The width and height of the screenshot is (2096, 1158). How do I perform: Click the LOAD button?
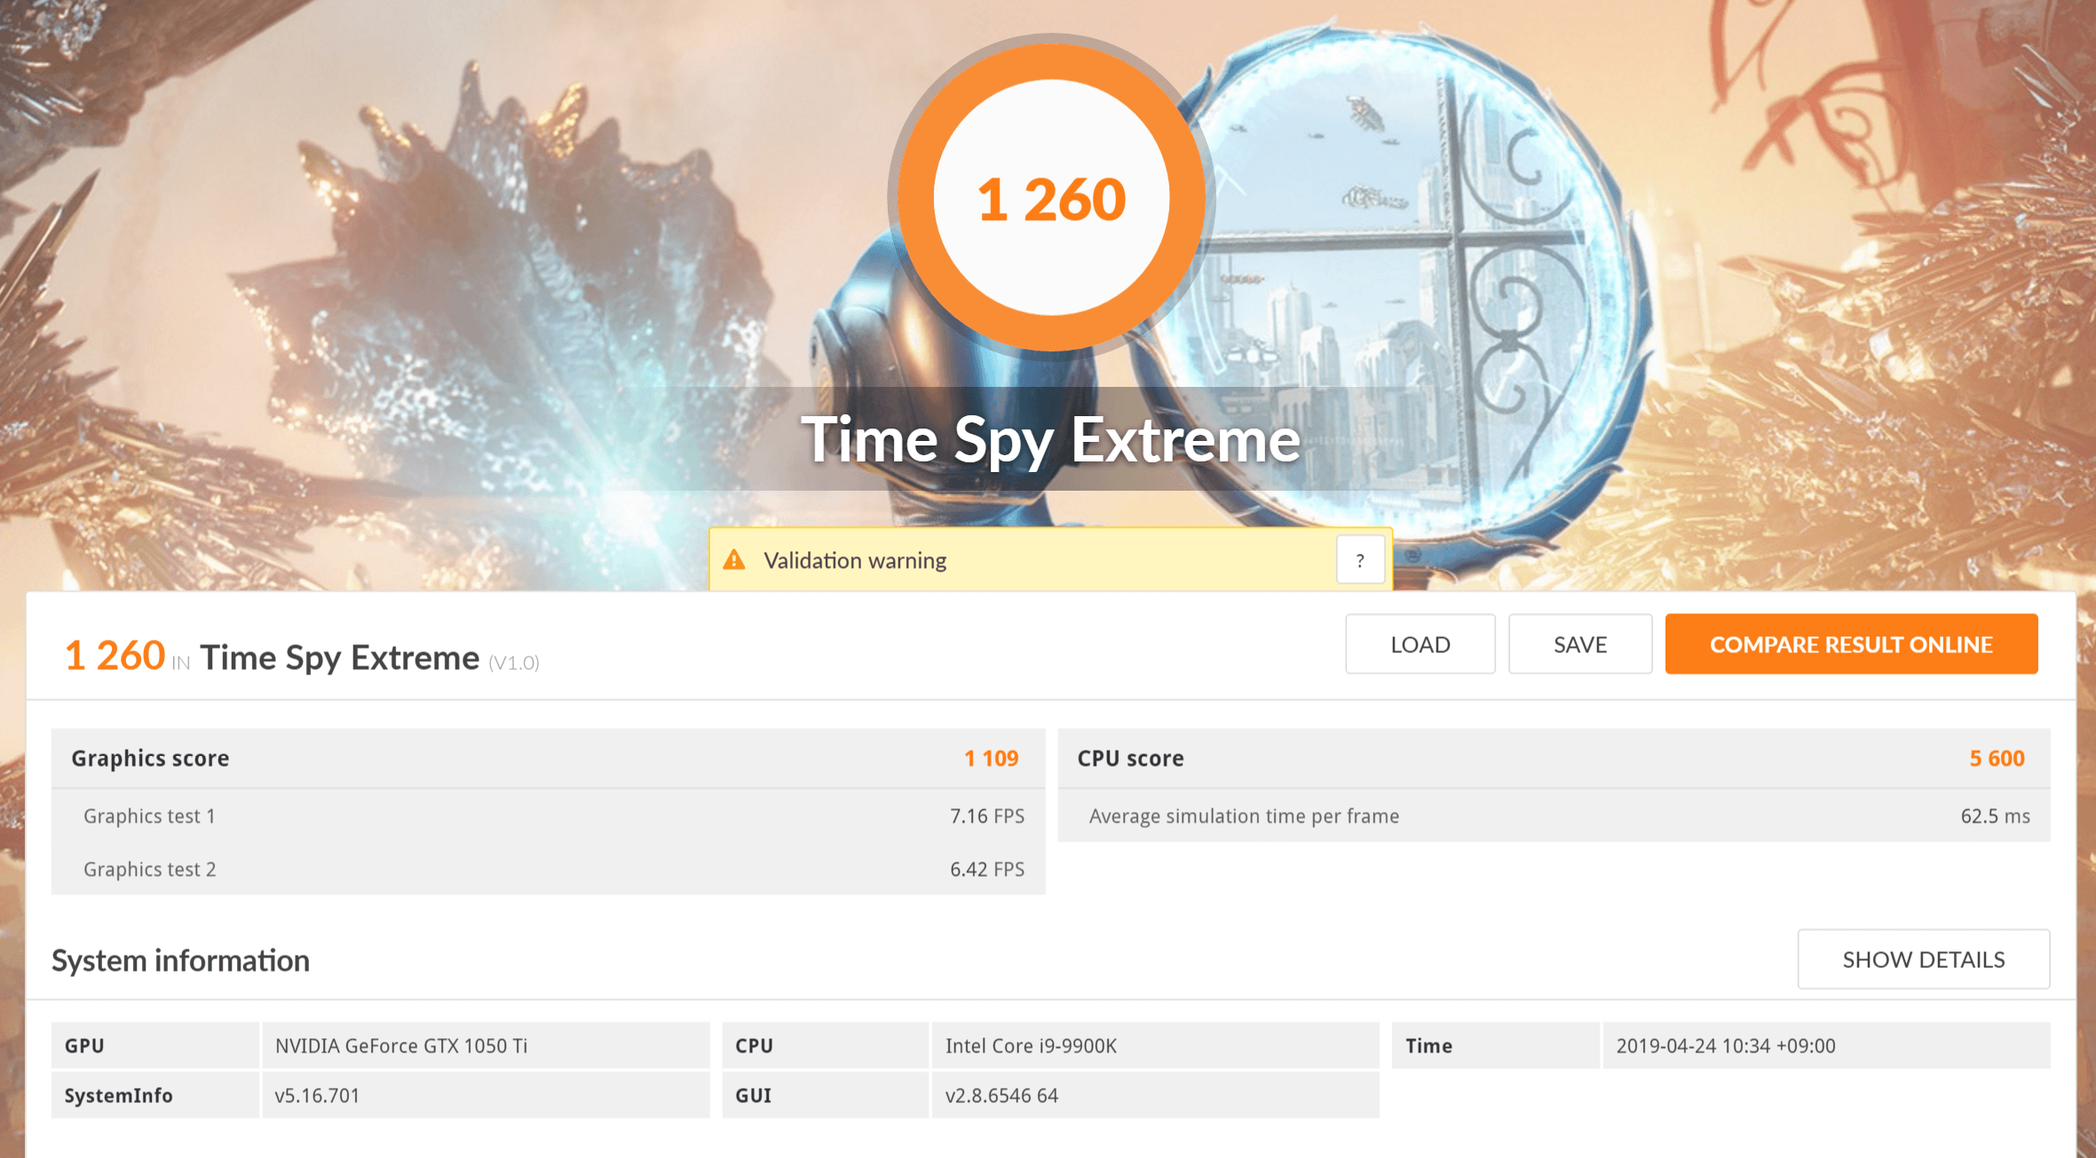1420,644
